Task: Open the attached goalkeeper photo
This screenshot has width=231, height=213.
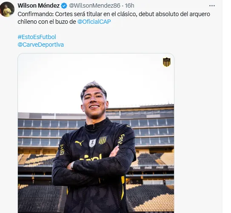Action: 96,133
